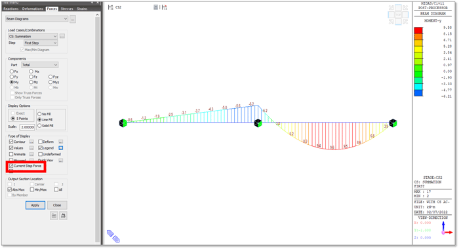Switch to the Strains tab
This screenshot has height=249, width=459.
82,9
